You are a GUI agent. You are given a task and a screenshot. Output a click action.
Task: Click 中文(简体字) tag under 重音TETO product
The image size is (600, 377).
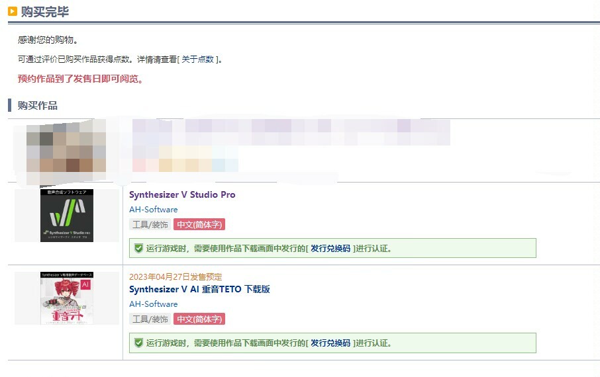(x=199, y=319)
